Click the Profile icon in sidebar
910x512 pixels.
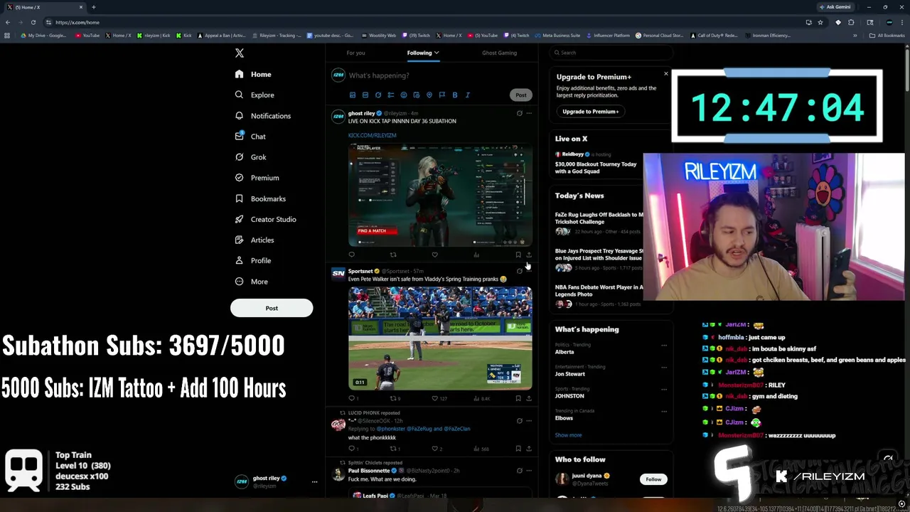(239, 260)
